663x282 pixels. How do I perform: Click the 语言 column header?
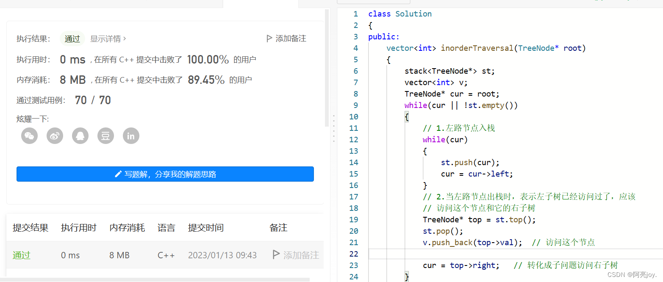pos(166,228)
